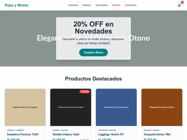Click the 20% OFF en Novedades heading
This screenshot has height=140, width=187.
tap(93, 28)
